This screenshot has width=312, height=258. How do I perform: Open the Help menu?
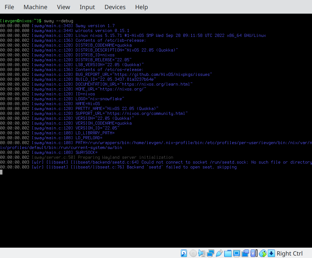click(142, 7)
